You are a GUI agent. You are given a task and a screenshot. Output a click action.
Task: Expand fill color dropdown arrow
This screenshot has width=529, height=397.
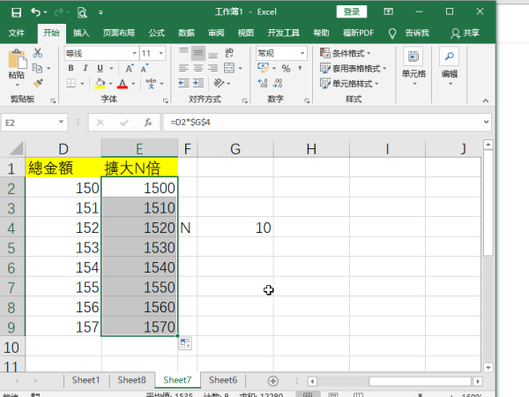click(111, 84)
